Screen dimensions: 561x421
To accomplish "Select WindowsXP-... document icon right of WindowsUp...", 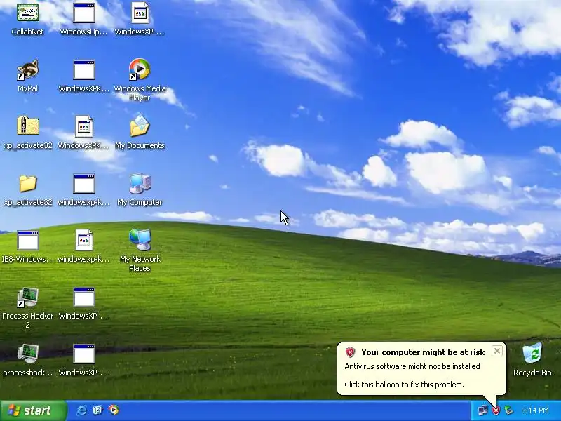I will click(x=140, y=13).
